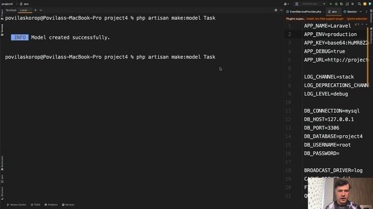Click the Profiler icon beside Stop icon
This screenshot has height=209, width=373.
click(x=347, y=4)
